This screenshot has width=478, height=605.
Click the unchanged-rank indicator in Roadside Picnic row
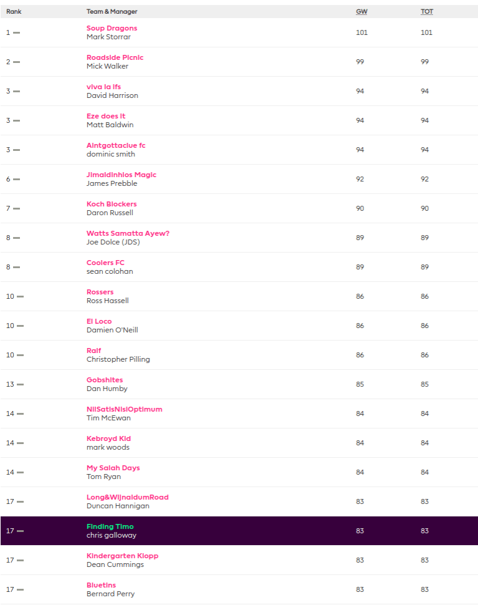(16, 62)
